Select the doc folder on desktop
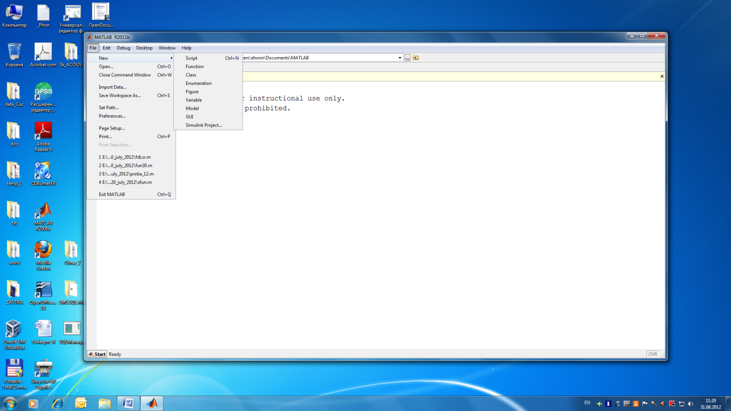The image size is (731, 411). (x=14, y=134)
